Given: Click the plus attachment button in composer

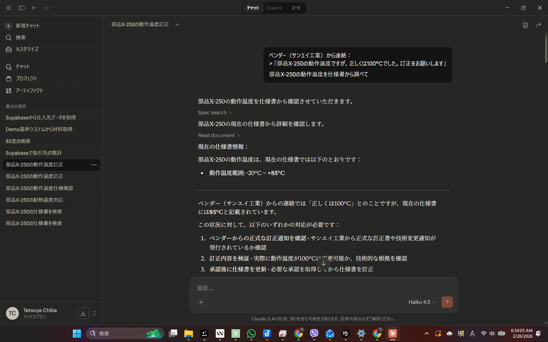Looking at the screenshot, I should click(201, 302).
